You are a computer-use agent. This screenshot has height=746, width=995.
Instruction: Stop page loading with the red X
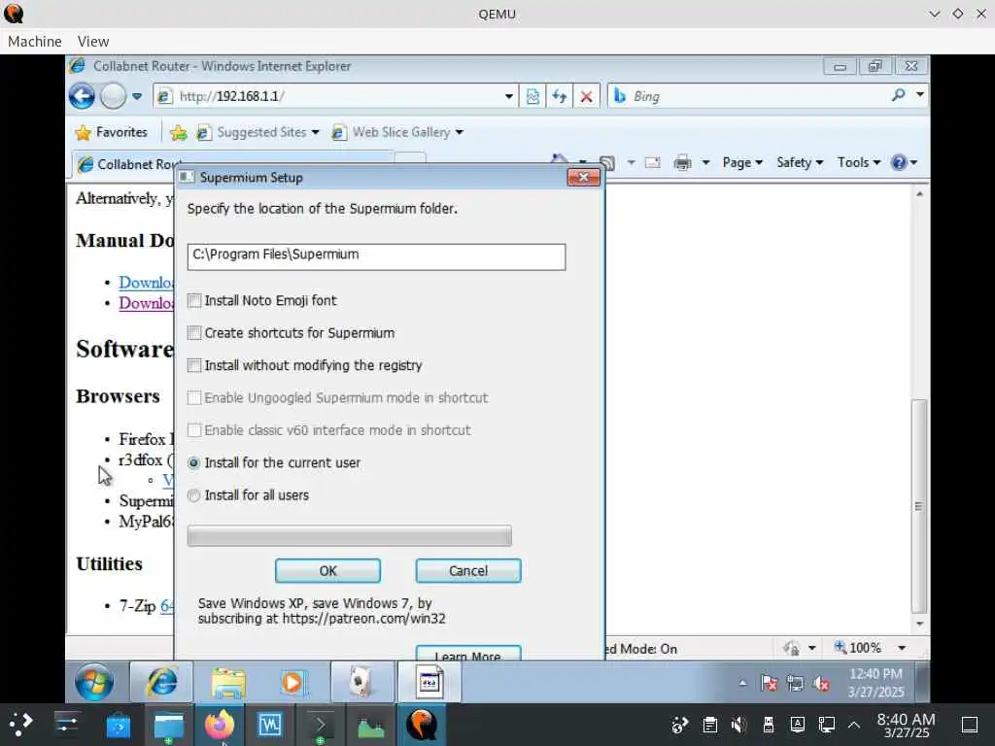tap(586, 96)
